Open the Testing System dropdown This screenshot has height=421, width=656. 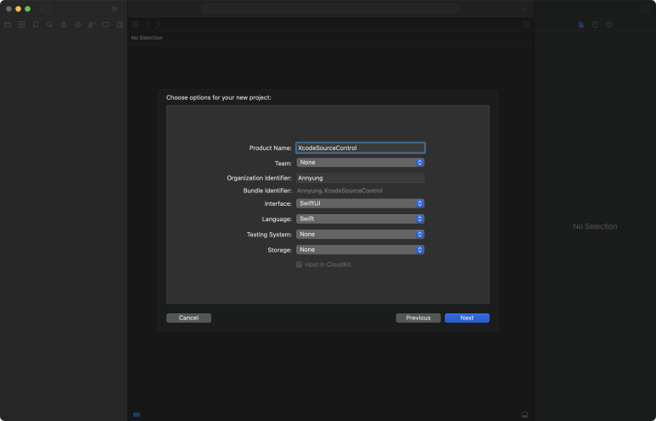[x=360, y=235]
